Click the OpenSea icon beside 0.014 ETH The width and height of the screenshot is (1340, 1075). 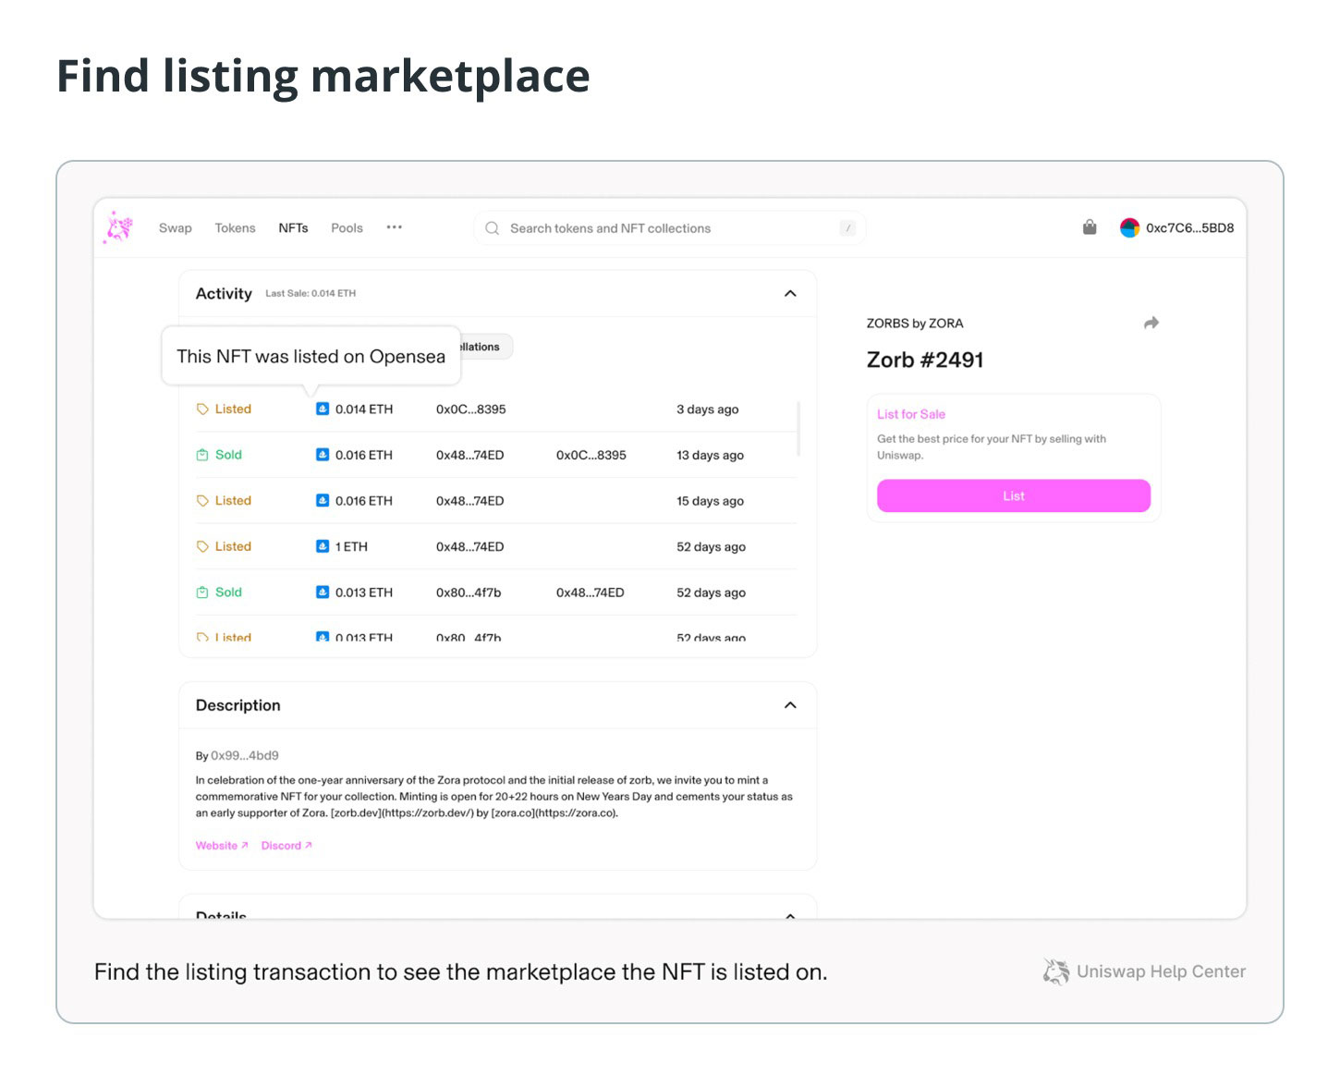(x=323, y=409)
